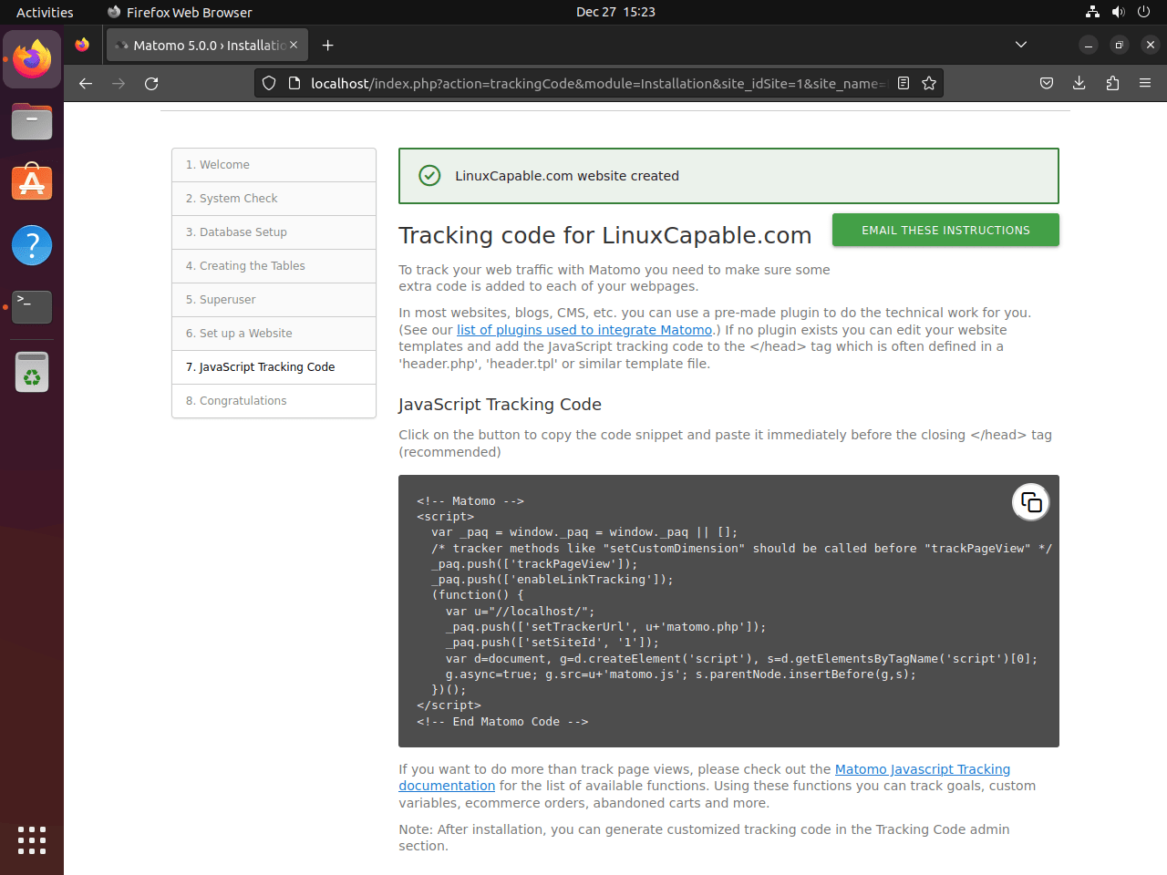
Task: Select step 7. JavaScript Tracking Code
Action: click(274, 367)
